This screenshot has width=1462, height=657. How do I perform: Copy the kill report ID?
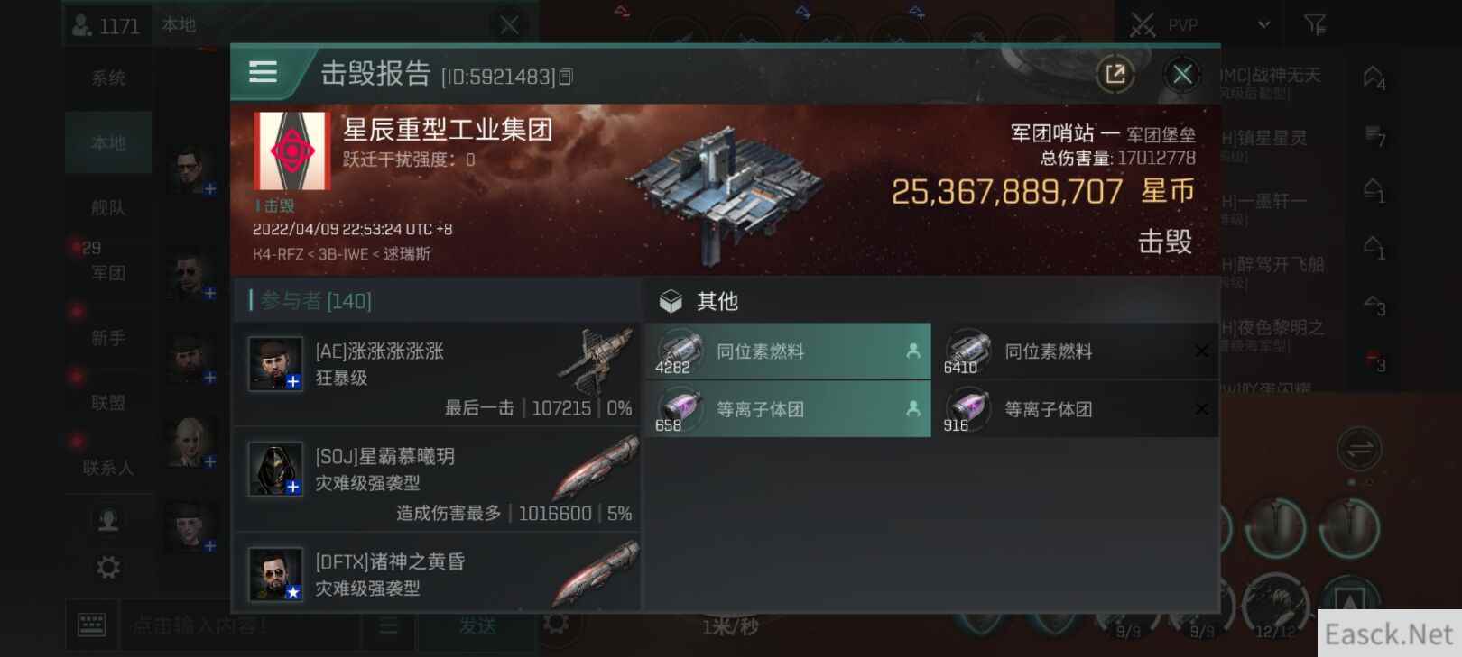(x=566, y=78)
